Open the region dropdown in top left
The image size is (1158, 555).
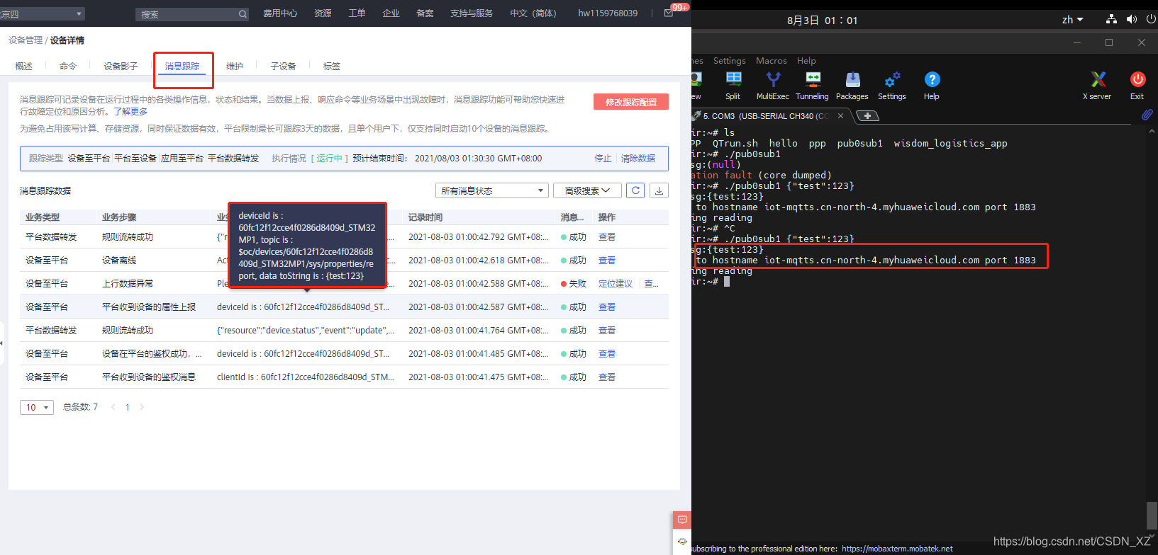click(x=41, y=14)
